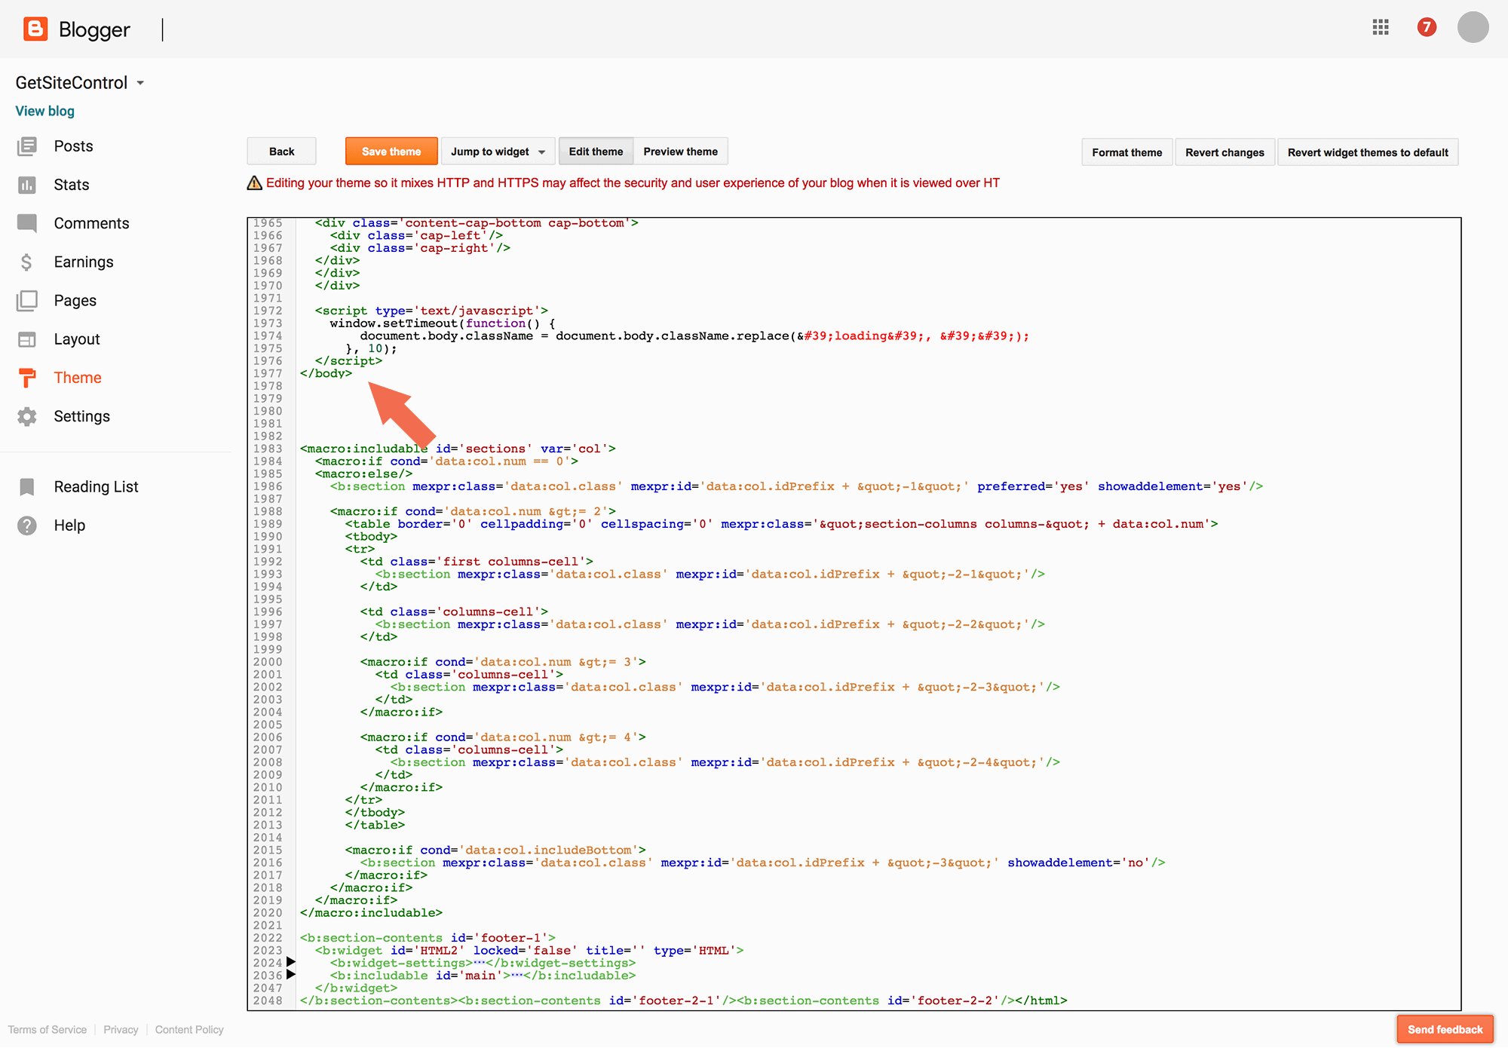The width and height of the screenshot is (1508, 1048).
Task: Click the Help question mark icon
Action: (27, 526)
